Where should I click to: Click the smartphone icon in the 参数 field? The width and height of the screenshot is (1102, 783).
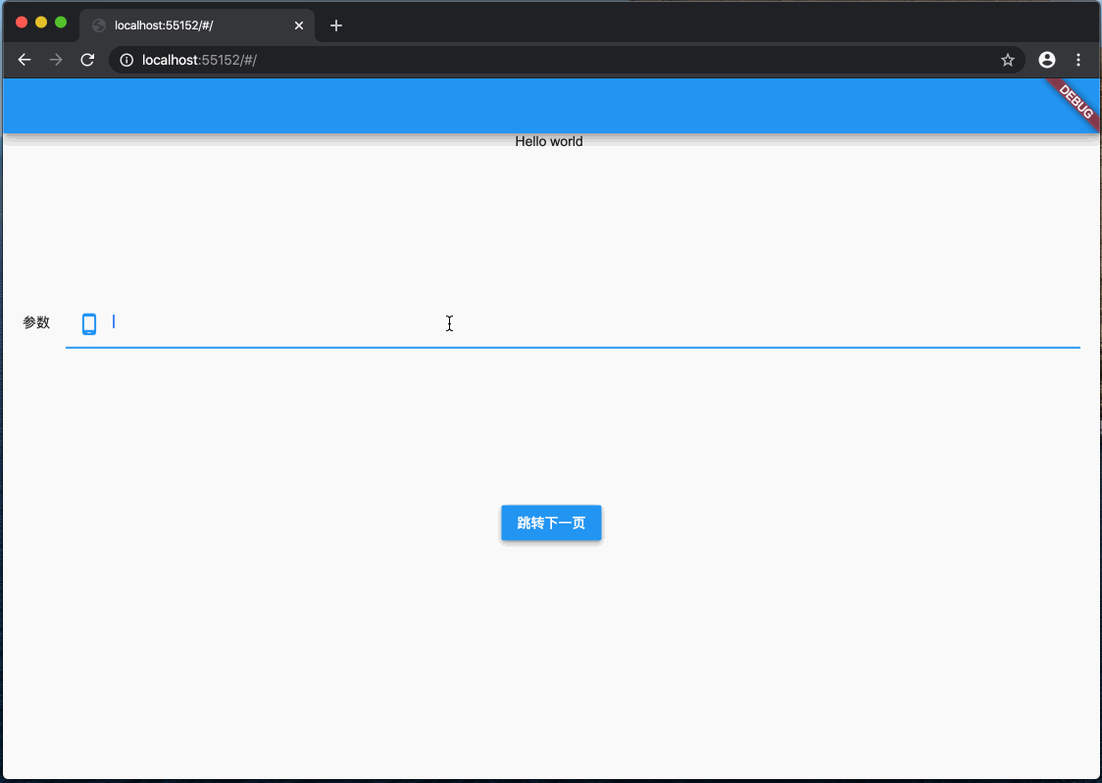pos(89,321)
